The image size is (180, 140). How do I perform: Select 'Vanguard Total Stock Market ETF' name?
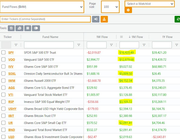tap(46, 95)
